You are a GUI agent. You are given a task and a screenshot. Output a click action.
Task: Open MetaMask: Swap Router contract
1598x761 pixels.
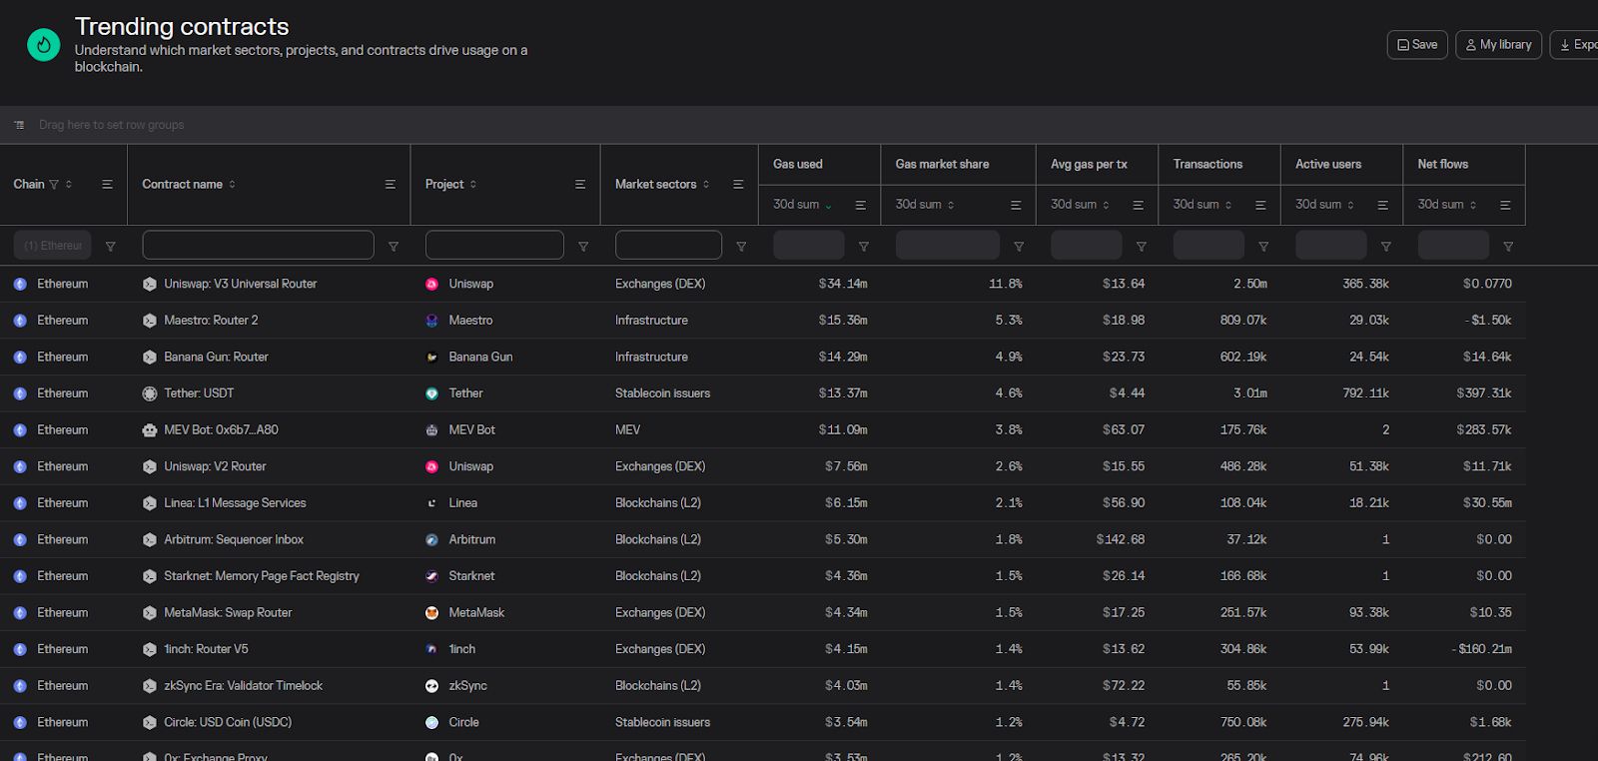228,613
